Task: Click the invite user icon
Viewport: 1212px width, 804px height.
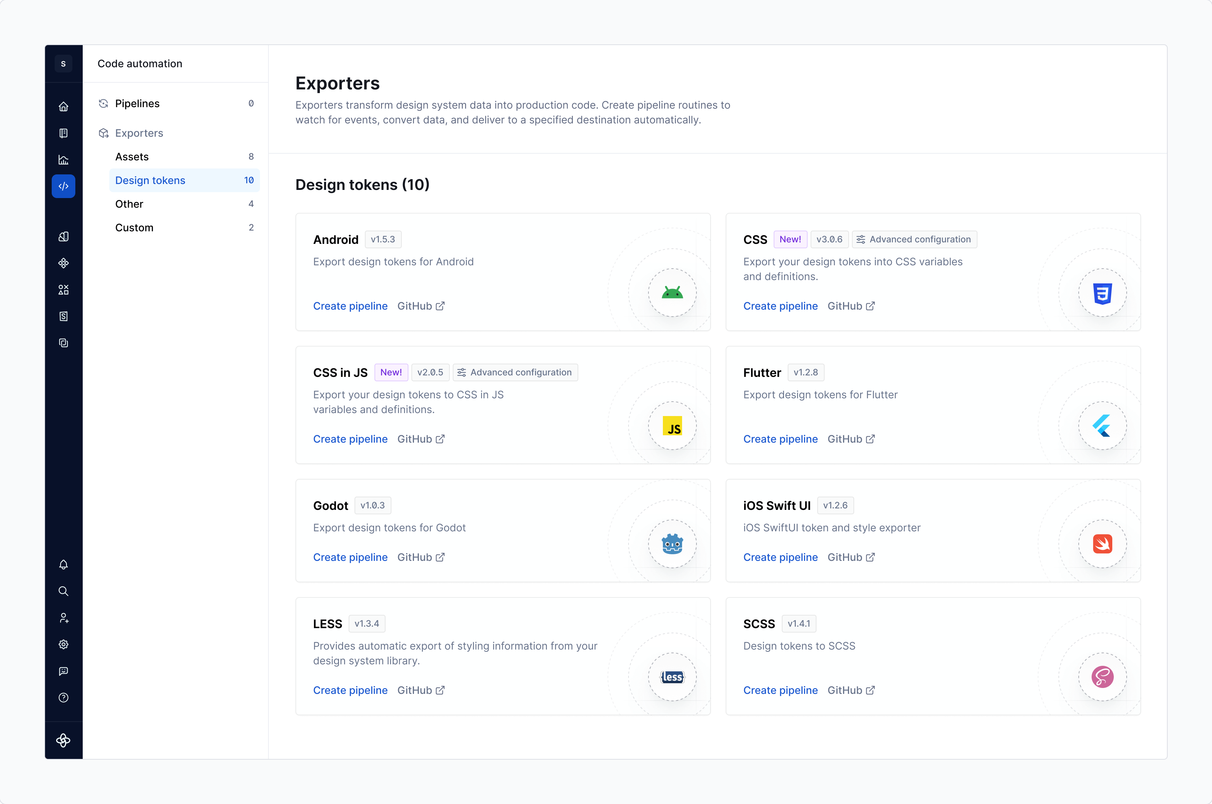Action: (64, 618)
